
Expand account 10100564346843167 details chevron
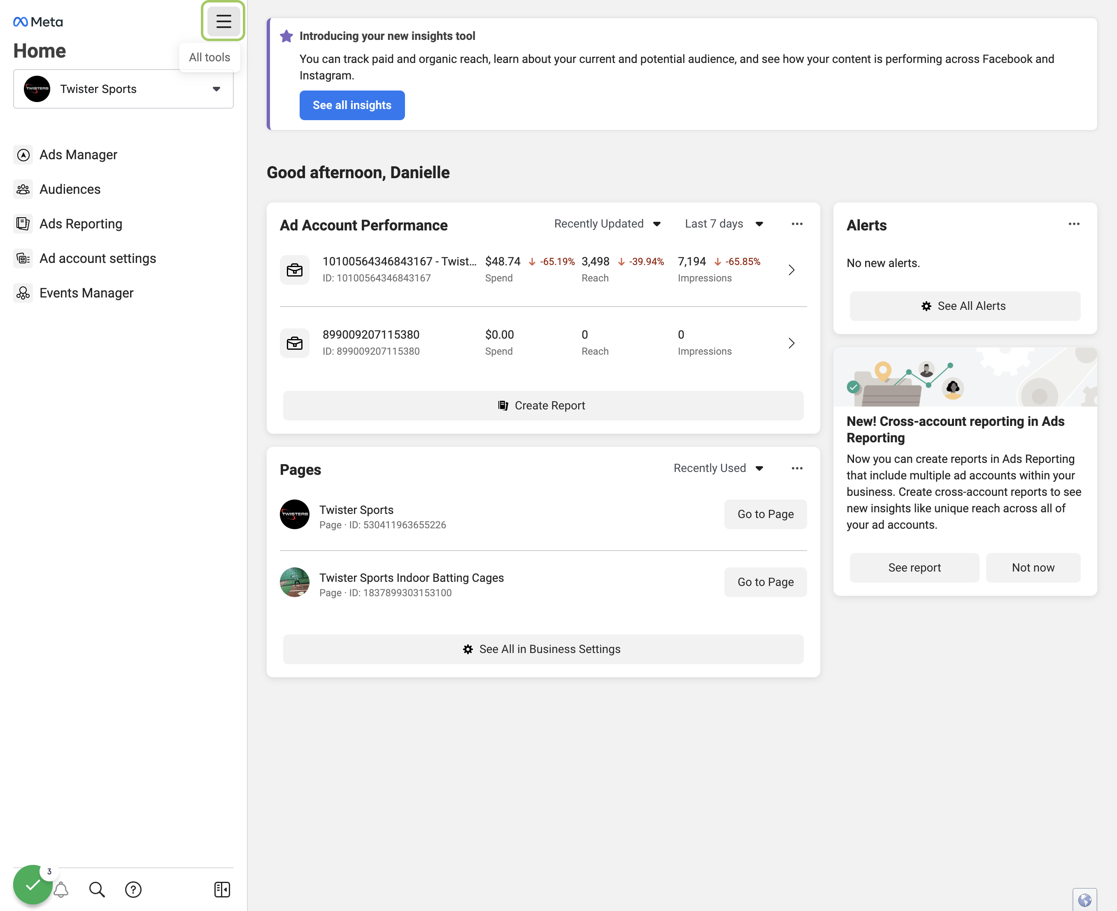[791, 270]
